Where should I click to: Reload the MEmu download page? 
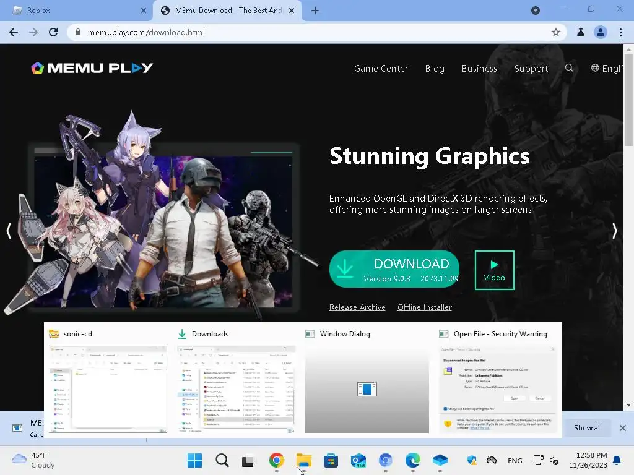tap(53, 32)
